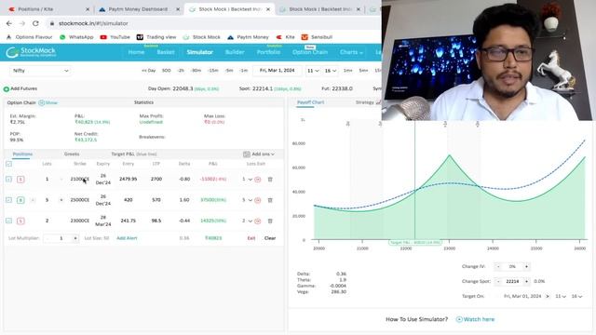Toggle the select-all positions checkbox

[x=8, y=164]
